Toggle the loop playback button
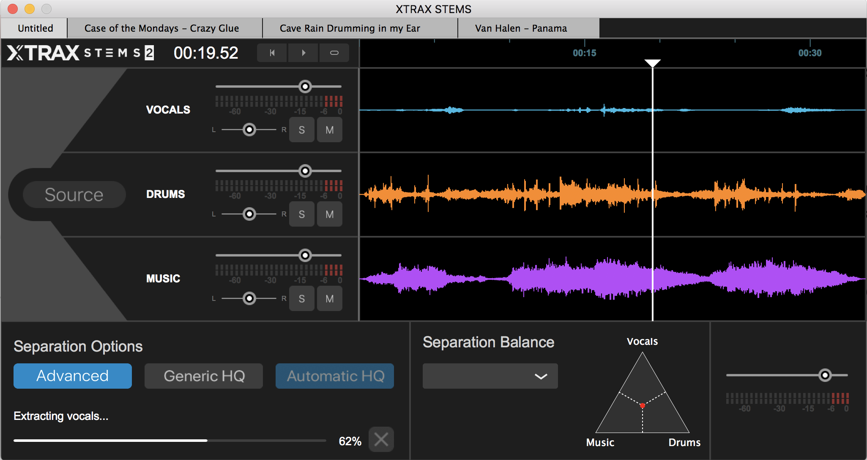 pos(334,53)
